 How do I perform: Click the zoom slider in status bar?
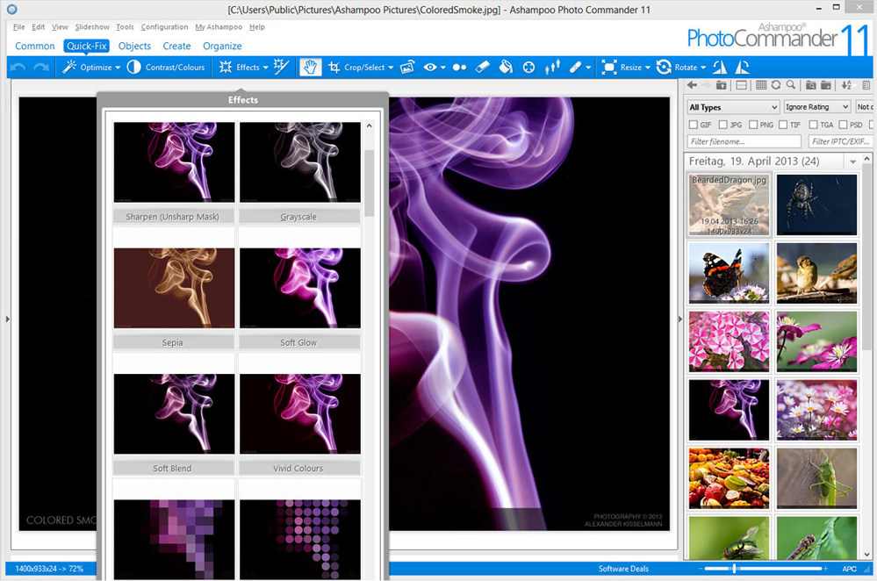pyautogui.click(x=734, y=569)
